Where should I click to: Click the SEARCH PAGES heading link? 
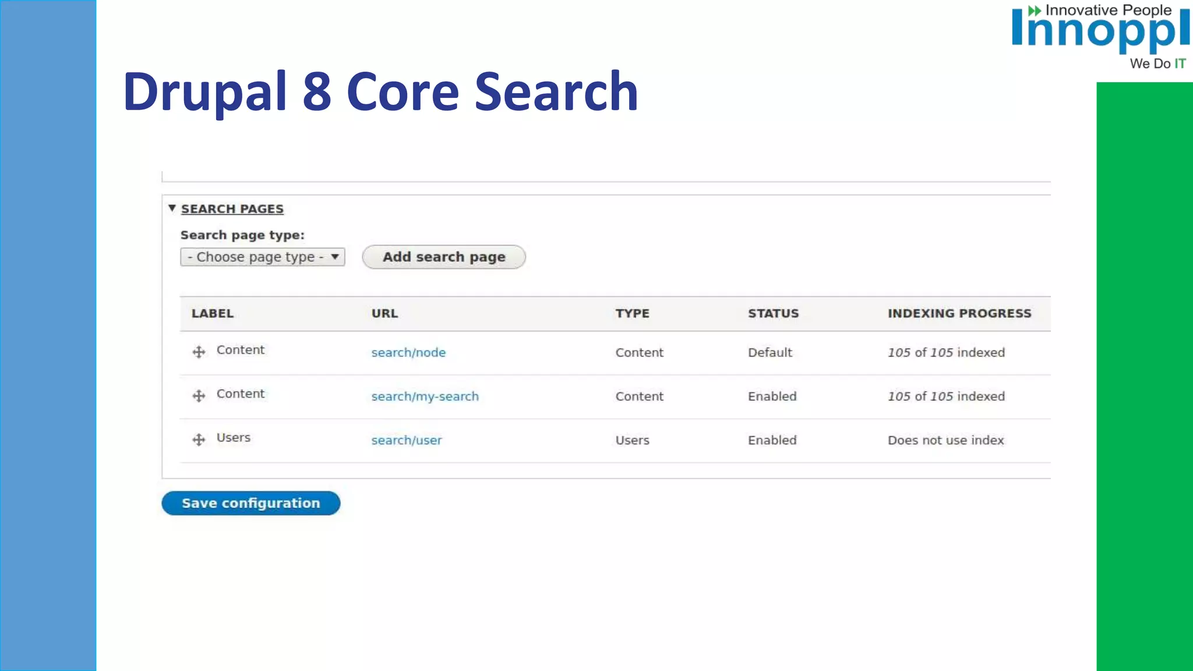tap(232, 209)
